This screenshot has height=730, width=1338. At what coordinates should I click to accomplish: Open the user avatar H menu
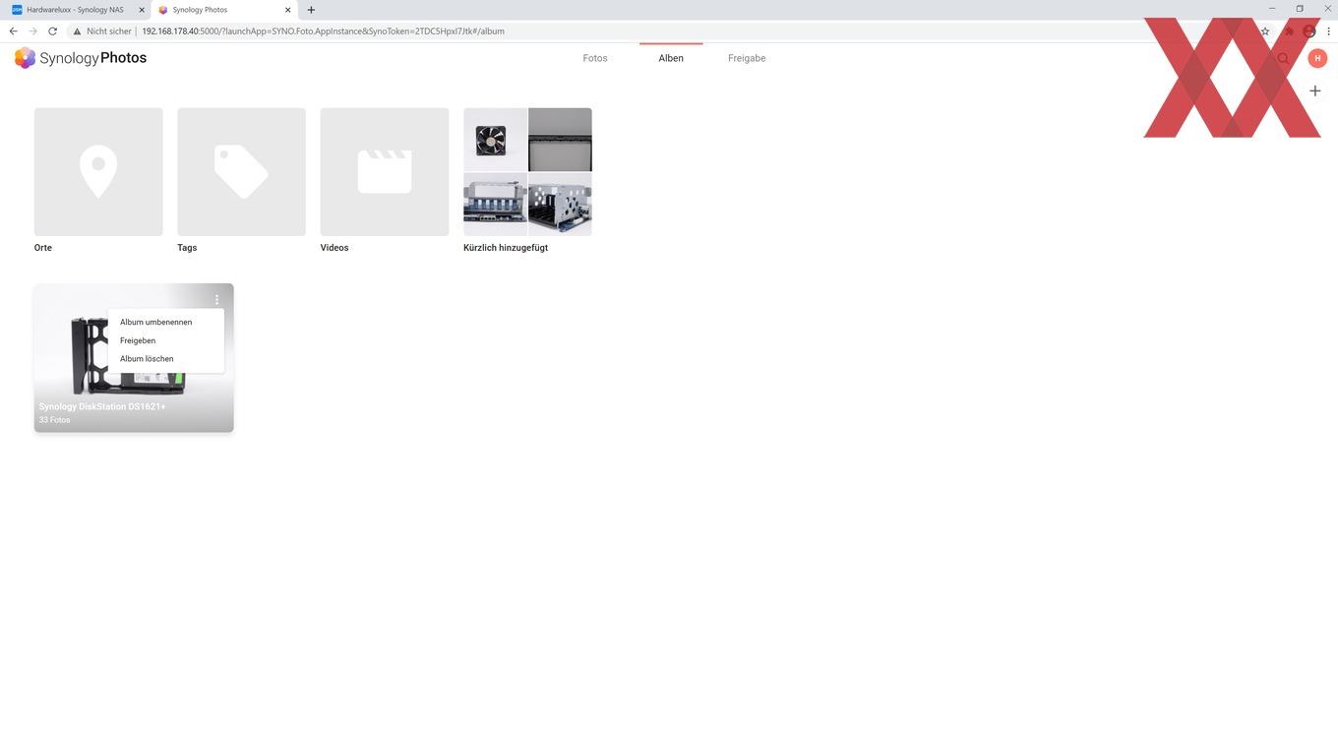pyautogui.click(x=1317, y=58)
